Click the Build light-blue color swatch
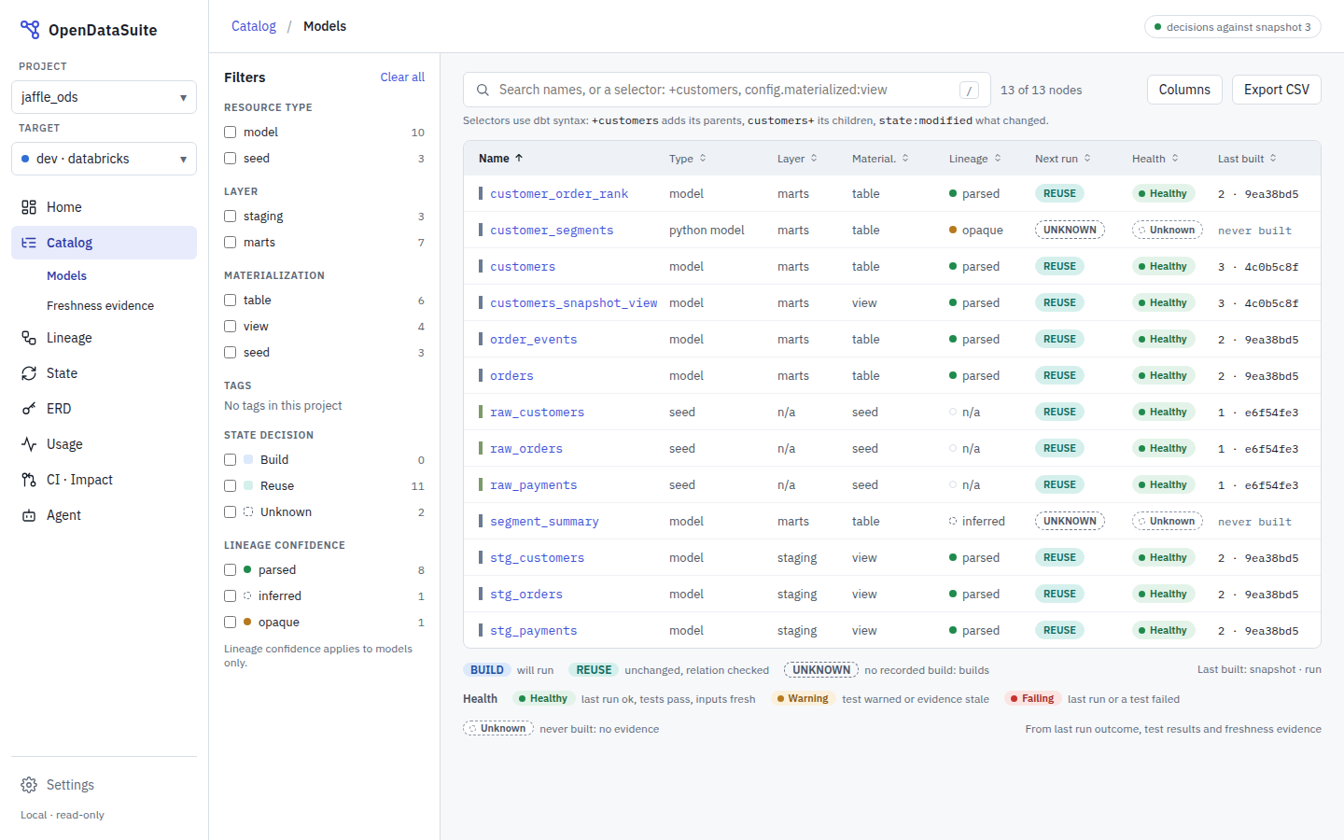Viewport: 1344px width, 840px height. (248, 460)
